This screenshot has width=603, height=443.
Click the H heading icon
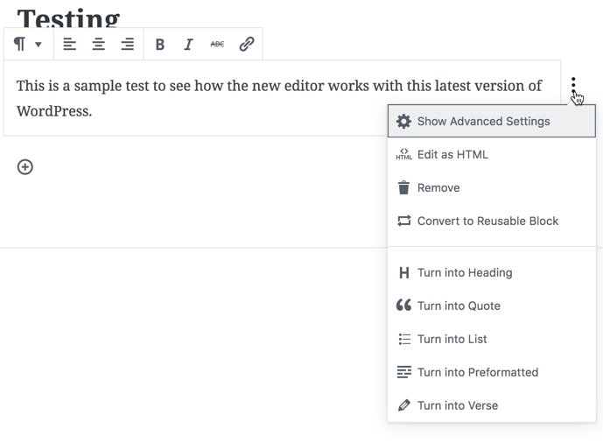403,272
